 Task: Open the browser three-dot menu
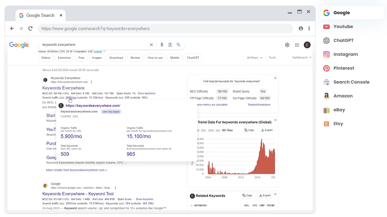(x=309, y=29)
